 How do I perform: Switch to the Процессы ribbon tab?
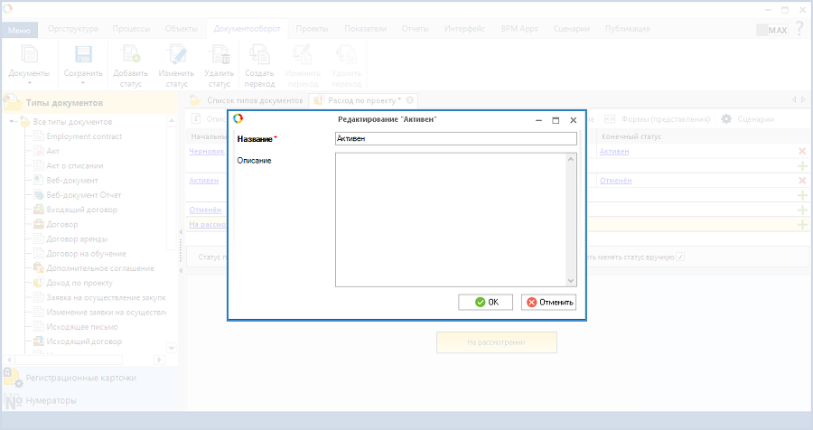pos(131,29)
